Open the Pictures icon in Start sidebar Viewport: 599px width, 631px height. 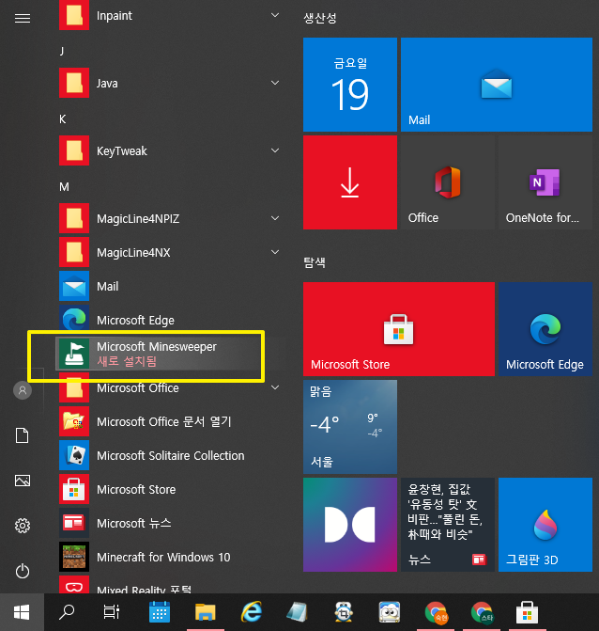[x=23, y=481]
